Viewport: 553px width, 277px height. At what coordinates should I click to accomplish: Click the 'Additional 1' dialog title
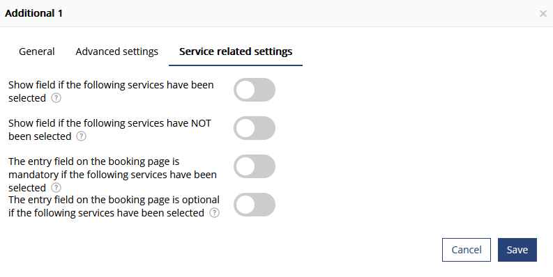coord(34,13)
